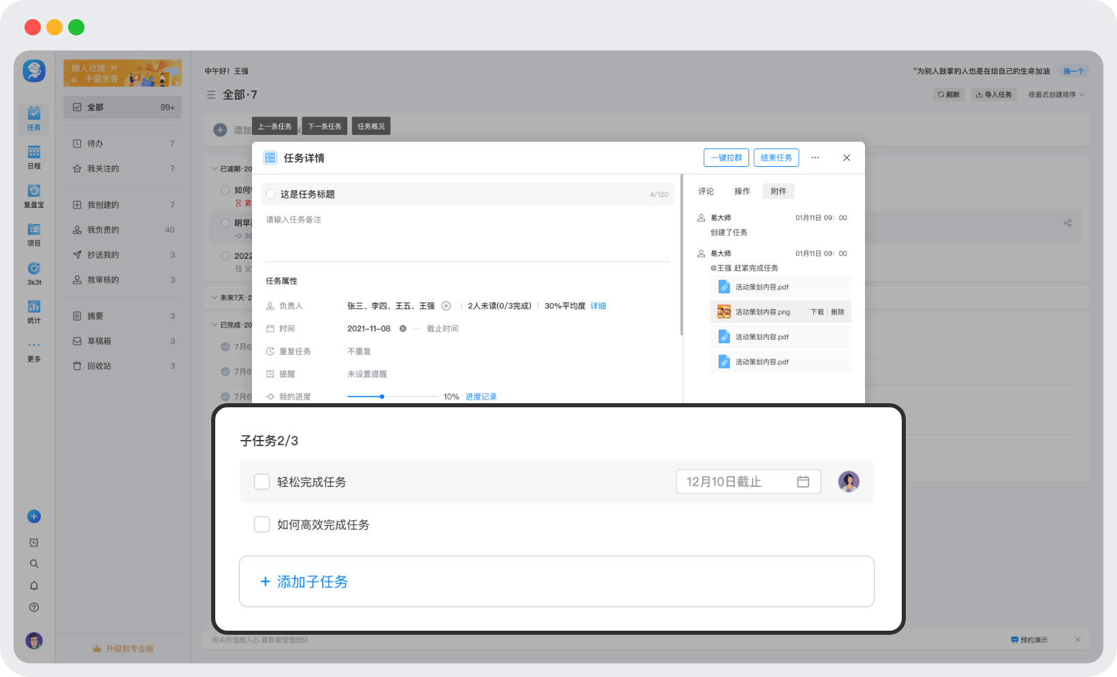
Task: Check the 轻松完成任务 subtask checkbox
Action: point(262,482)
